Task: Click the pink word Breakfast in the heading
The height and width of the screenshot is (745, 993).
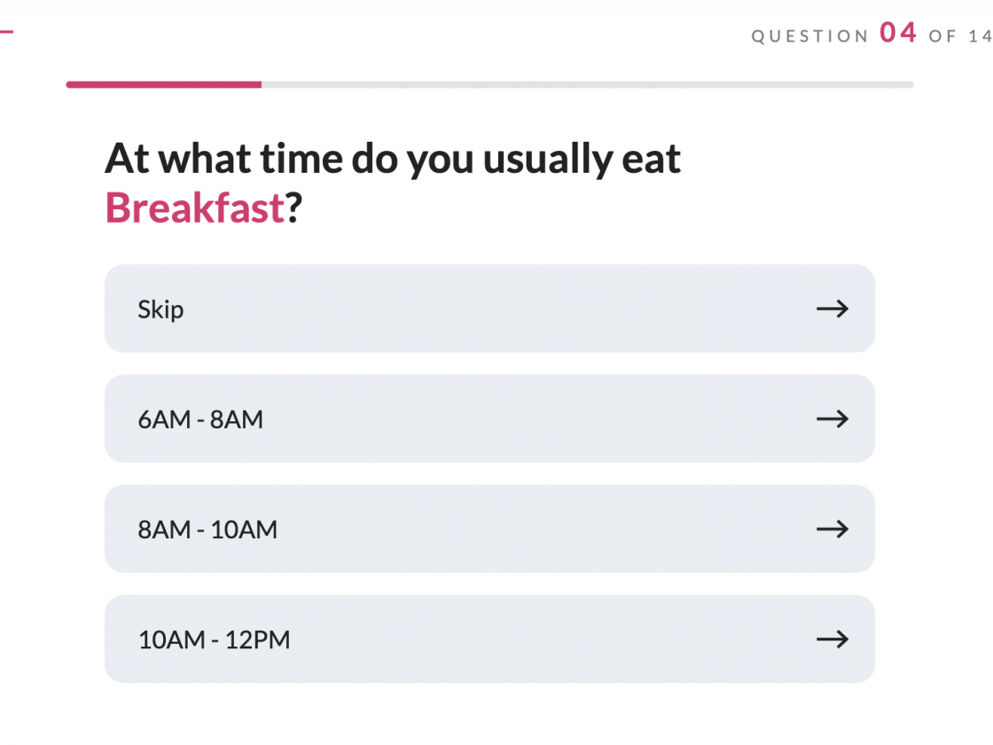Action: [195, 208]
